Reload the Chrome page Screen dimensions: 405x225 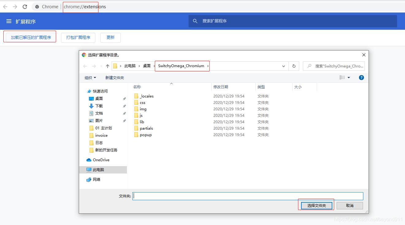25,7
